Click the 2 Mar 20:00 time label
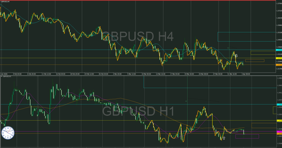This screenshot has width=282, height=148. pos(116,74)
